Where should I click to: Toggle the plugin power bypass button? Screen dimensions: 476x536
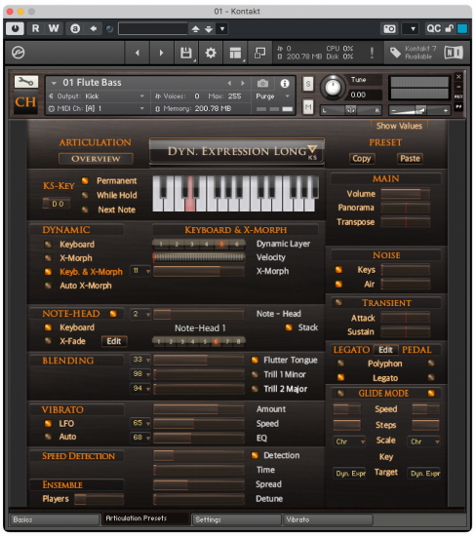15,28
